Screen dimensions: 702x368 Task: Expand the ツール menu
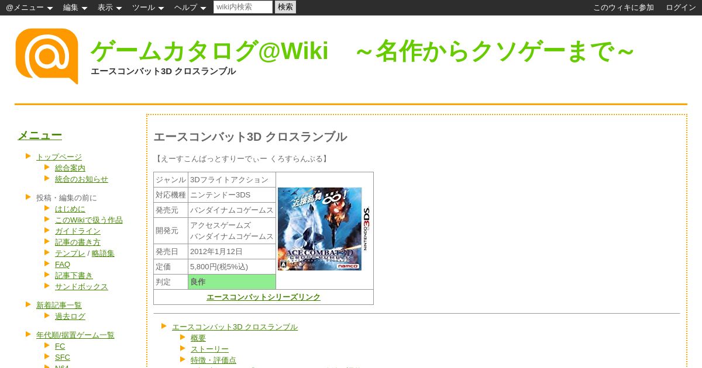click(148, 8)
